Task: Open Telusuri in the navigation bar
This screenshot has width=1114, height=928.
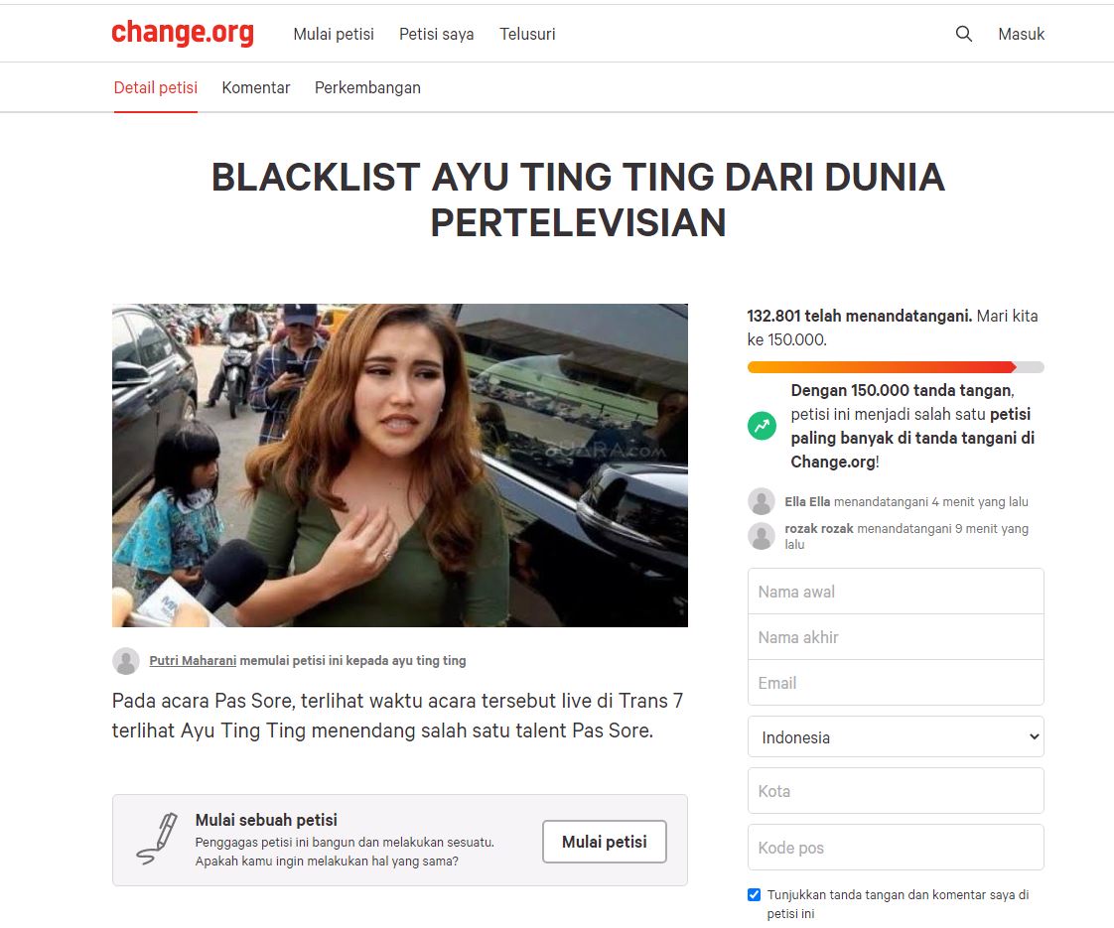Action: click(x=527, y=34)
